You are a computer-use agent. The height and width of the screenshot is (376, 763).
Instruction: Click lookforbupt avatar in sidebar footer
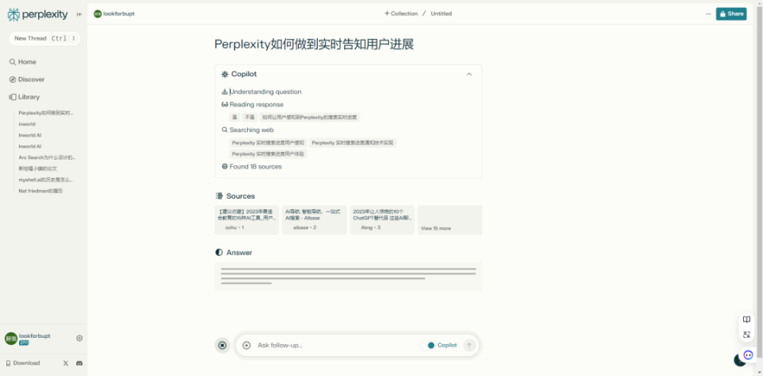coord(10,339)
